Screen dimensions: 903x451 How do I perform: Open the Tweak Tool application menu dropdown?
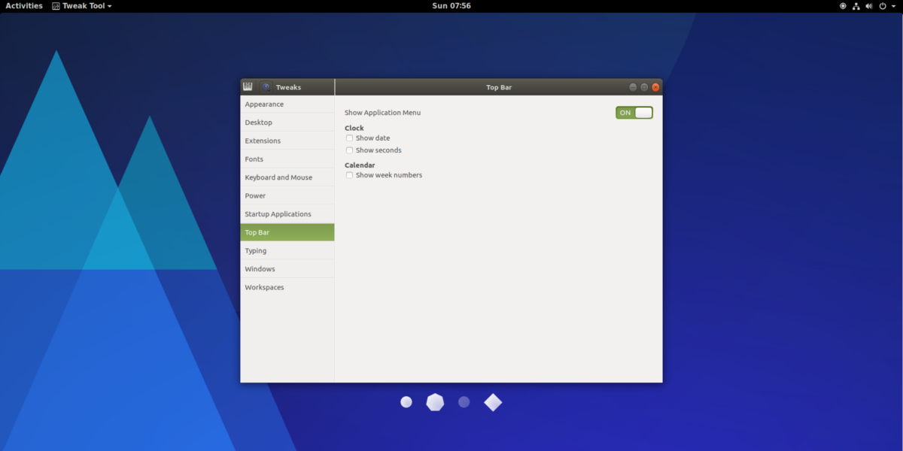pos(82,6)
